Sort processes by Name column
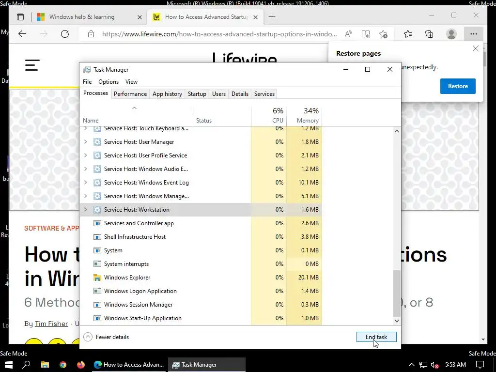The width and height of the screenshot is (496, 372). (x=136, y=116)
